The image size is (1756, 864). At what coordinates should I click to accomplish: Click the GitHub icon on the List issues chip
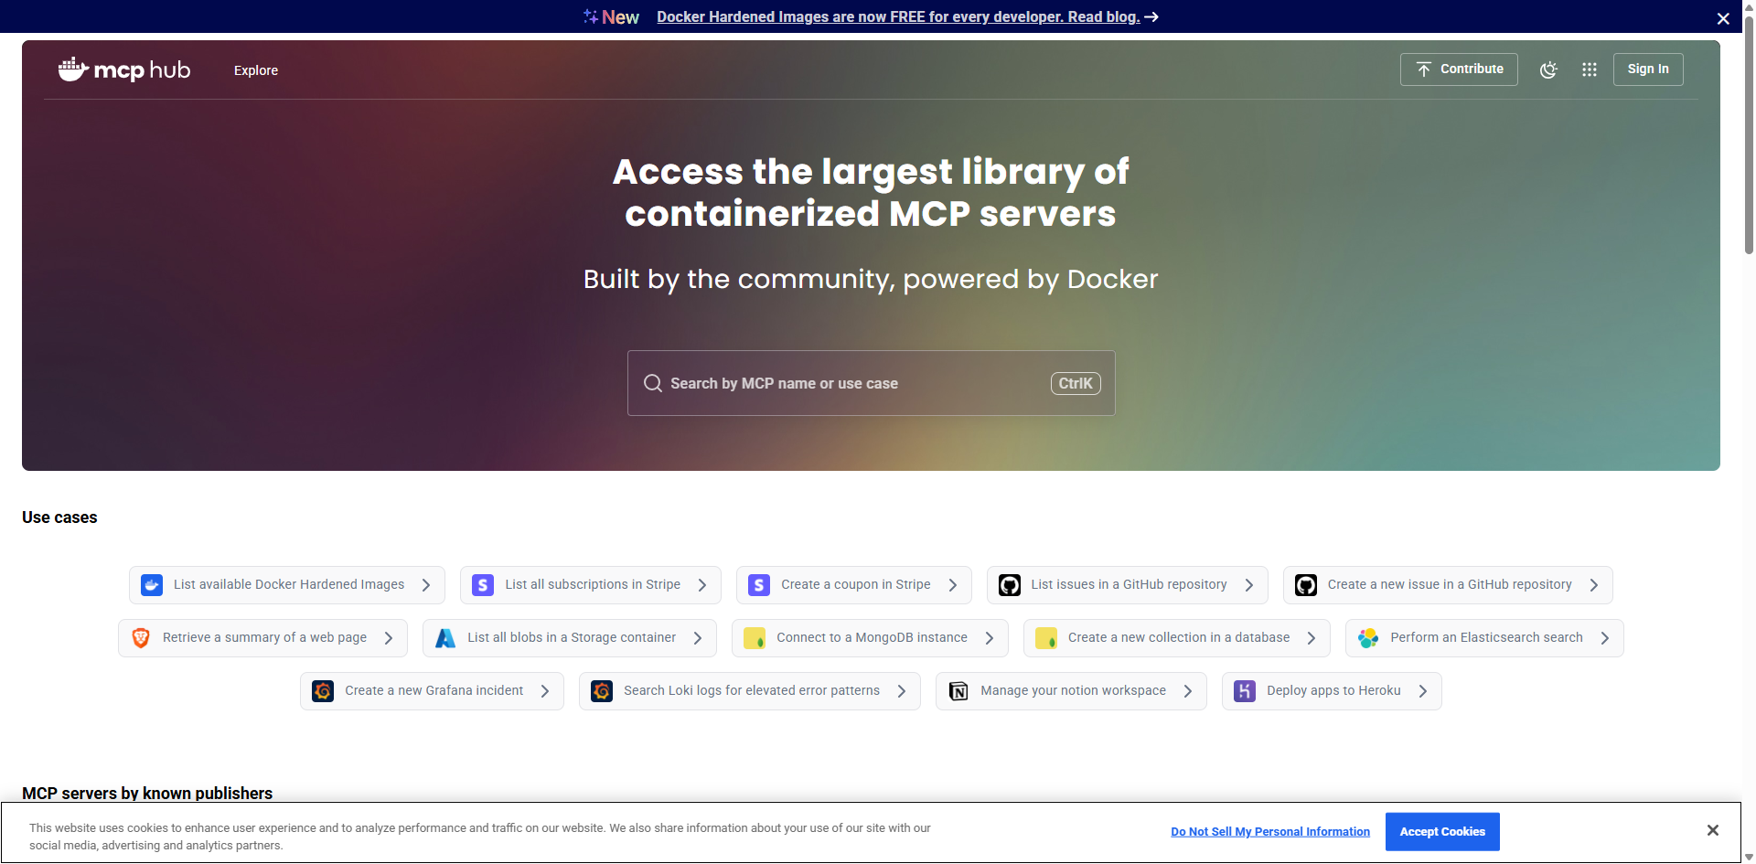point(1010,584)
